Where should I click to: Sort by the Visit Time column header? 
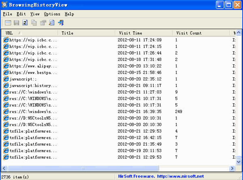pyautogui.click(x=144, y=33)
